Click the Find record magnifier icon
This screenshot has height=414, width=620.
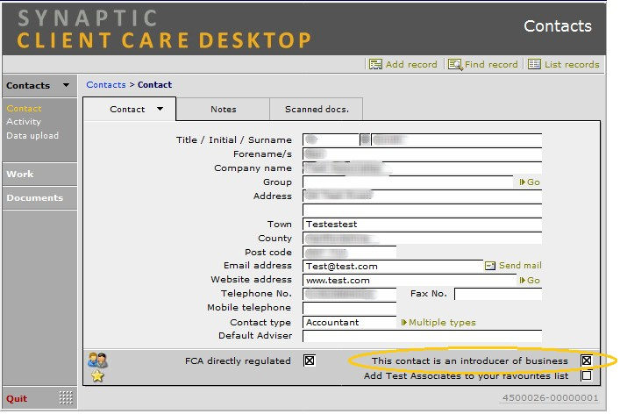pyautogui.click(x=455, y=64)
